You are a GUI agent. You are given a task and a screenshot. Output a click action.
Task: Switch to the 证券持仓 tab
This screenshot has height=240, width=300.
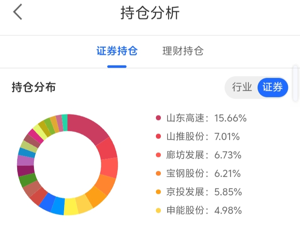117,51
